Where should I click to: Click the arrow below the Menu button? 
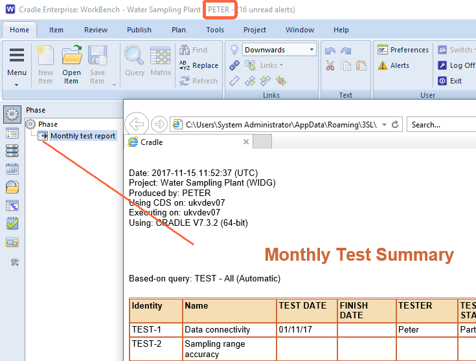click(x=17, y=85)
